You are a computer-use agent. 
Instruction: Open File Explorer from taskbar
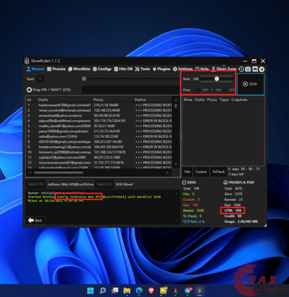click(x=127, y=290)
